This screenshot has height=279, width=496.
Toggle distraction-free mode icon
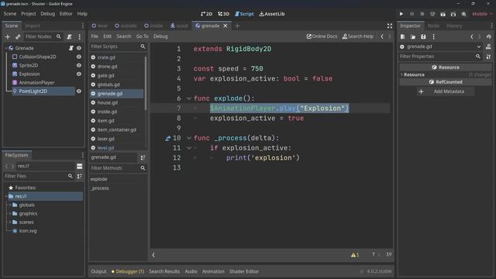click(x=389, y=26)
